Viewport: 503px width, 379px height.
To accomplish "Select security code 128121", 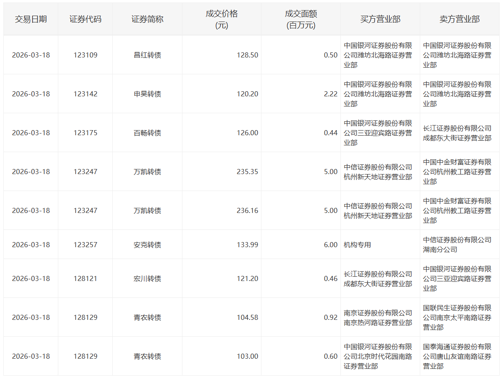I will (x=85, y=278).
